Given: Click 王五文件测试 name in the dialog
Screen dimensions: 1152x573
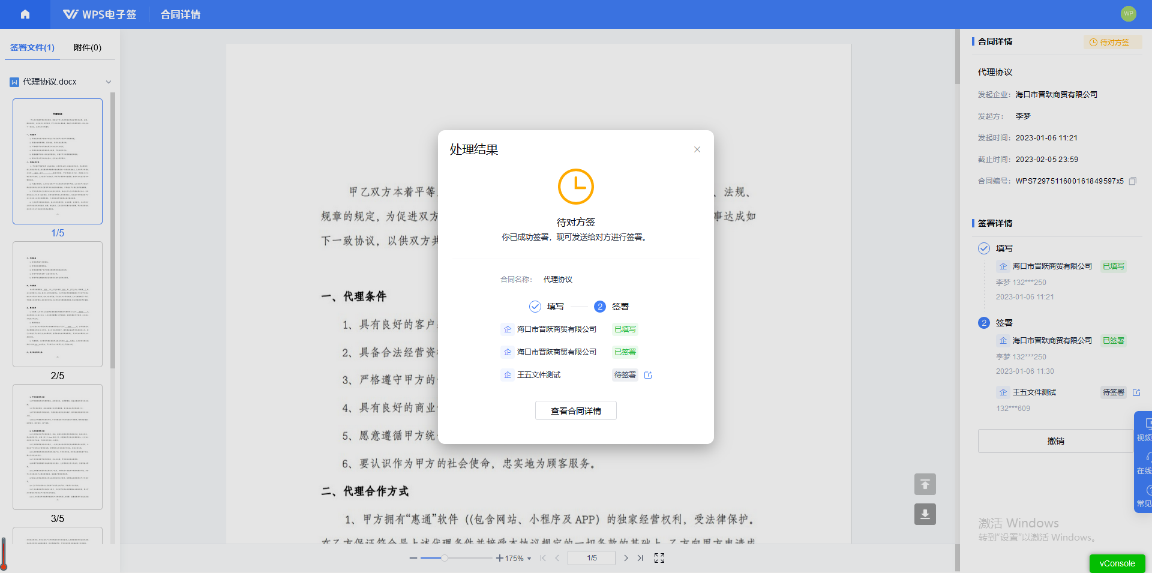Looking at the screenshot, I should 539,375.
